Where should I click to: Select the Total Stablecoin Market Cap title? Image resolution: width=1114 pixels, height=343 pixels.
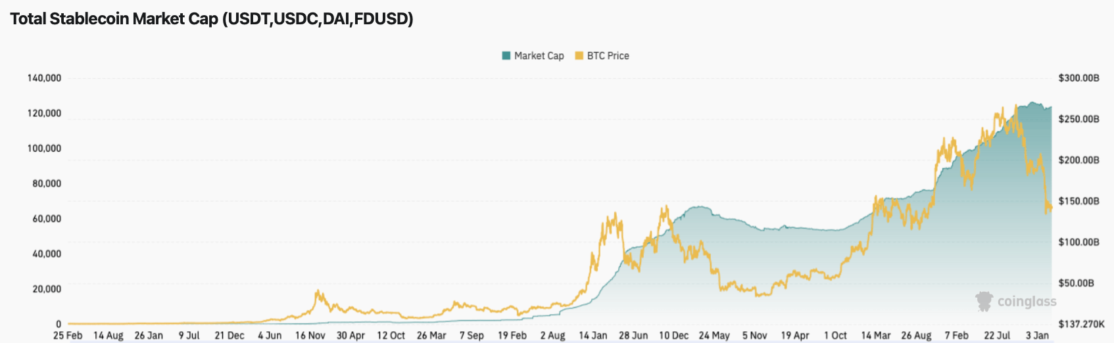[212, 19]
